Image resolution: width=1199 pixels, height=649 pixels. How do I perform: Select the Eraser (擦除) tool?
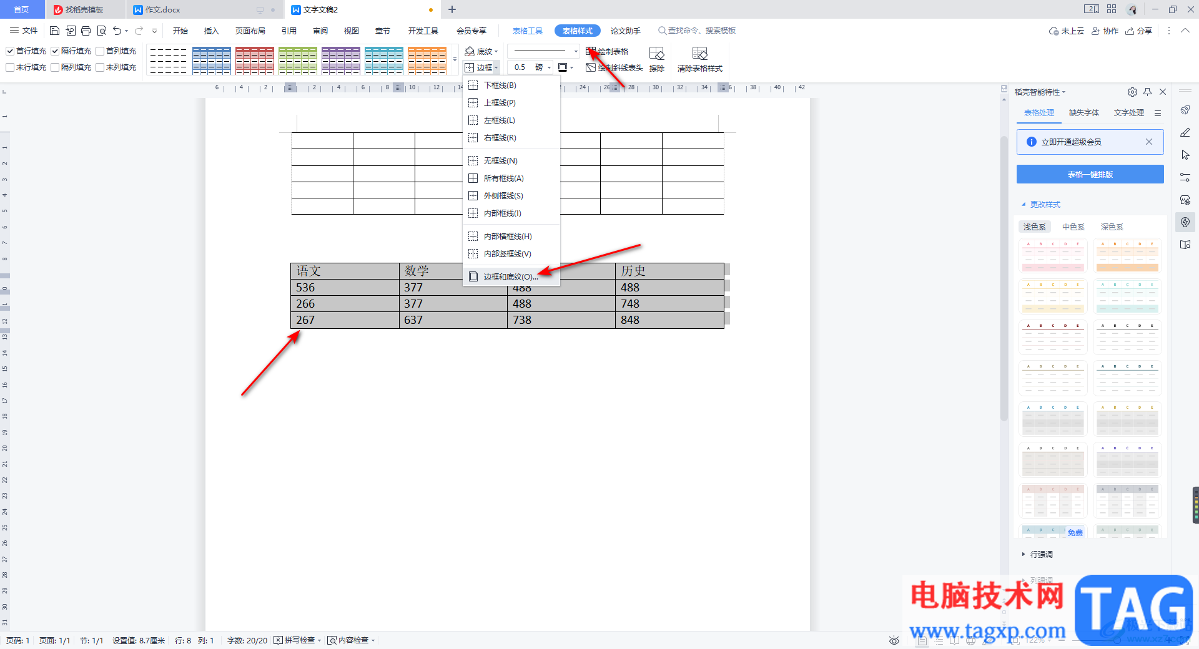657,60
